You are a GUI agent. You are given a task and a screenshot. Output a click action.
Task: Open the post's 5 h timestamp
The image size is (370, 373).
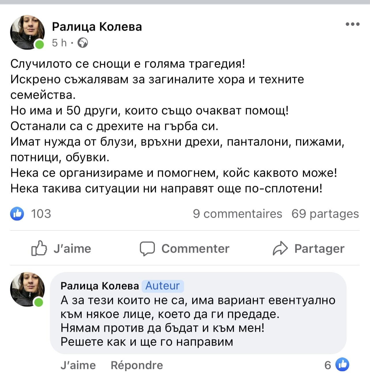pyautogui.click(x=59, y=43)
